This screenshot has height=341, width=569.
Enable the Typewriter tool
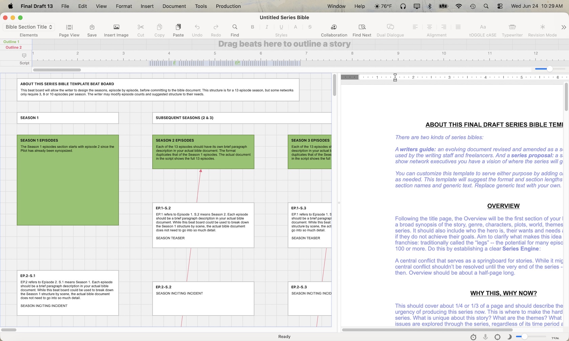pos(512,27)
